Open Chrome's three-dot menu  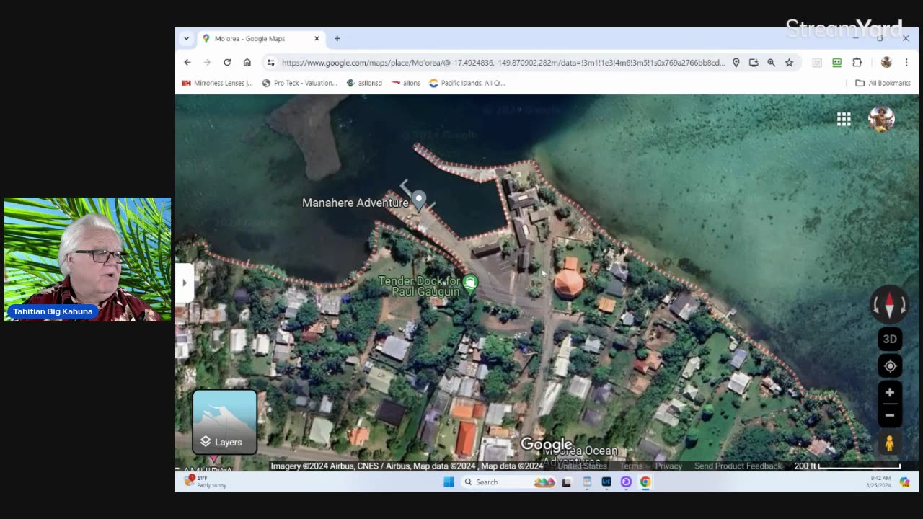906,63
